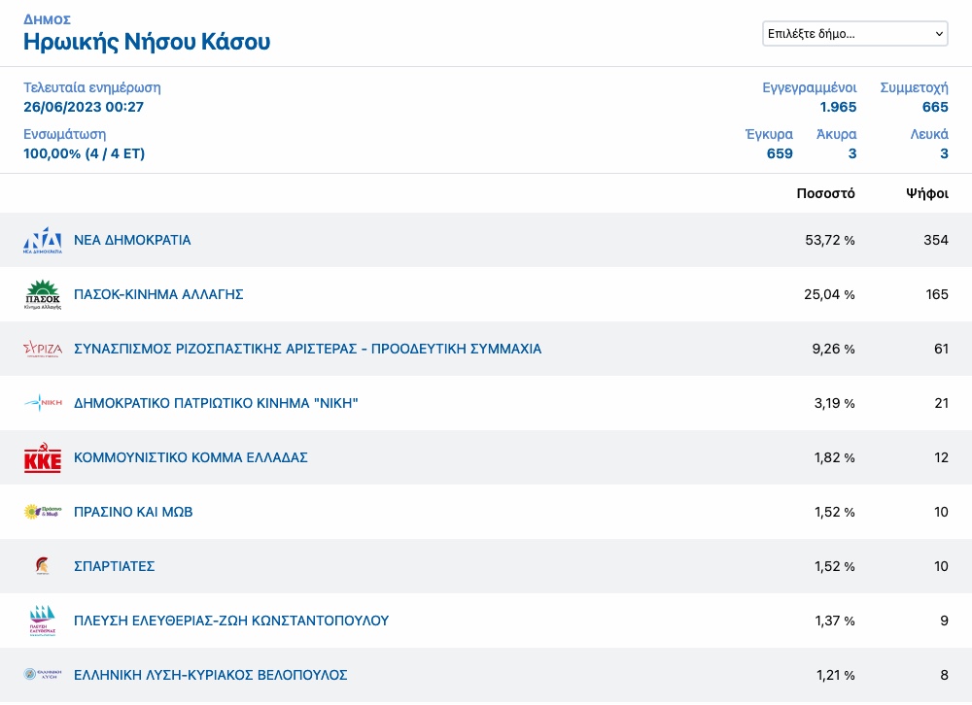This screenshot has width=972, height=705.
Task: Click the 9 votes cell
Action: (x=944, y=621)
